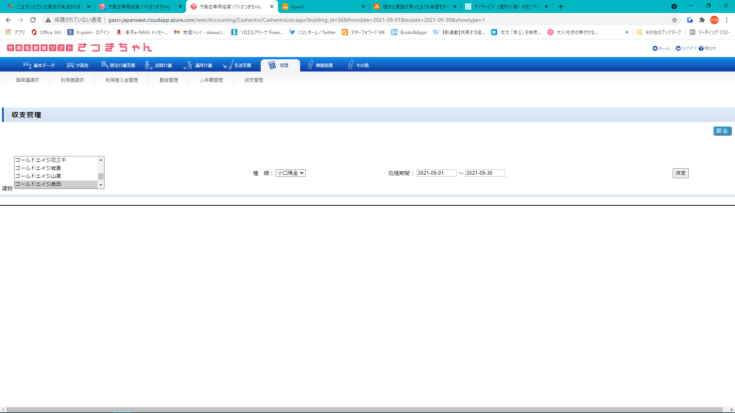This screenshot has height=413, width=735.
Task: Click the ホーム home icon link
Action: click(x=655, y=49)
